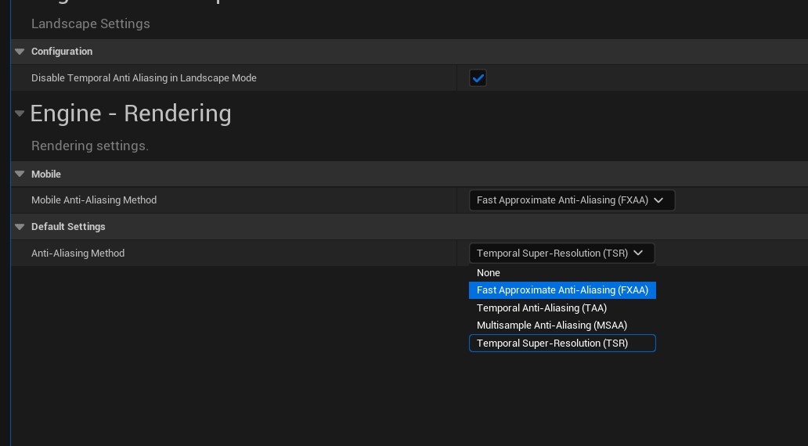Click the Mobile Anti-Aliasing Method label
Screen dimensions: 808x446
(94, 200)
